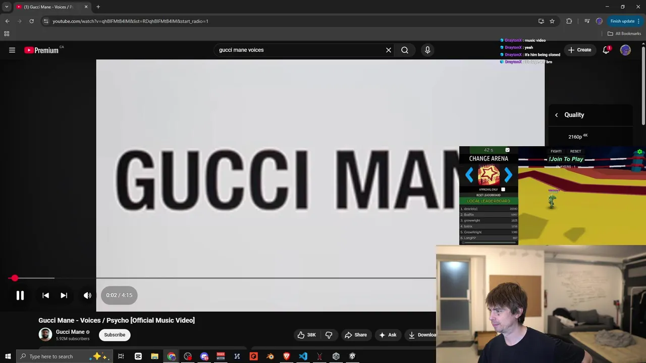Select leaderboard row 'LongPP'

tap(489, 238)
